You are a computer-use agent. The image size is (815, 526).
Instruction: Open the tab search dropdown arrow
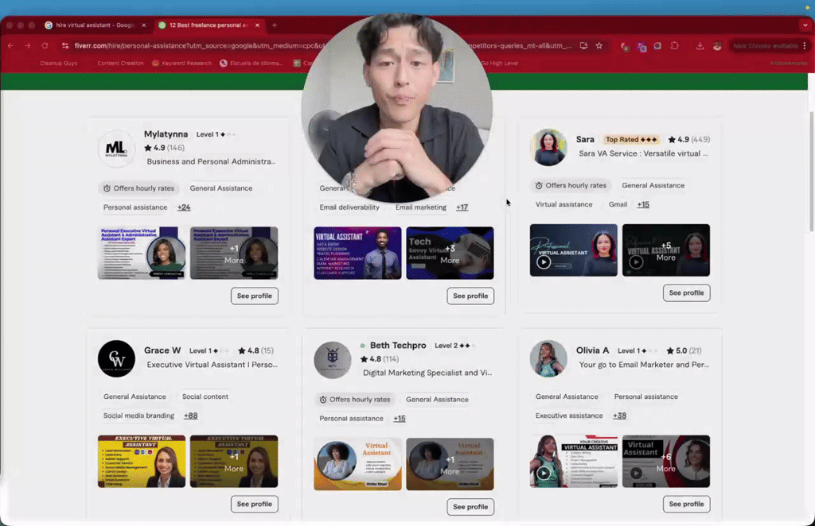(805, 25)
